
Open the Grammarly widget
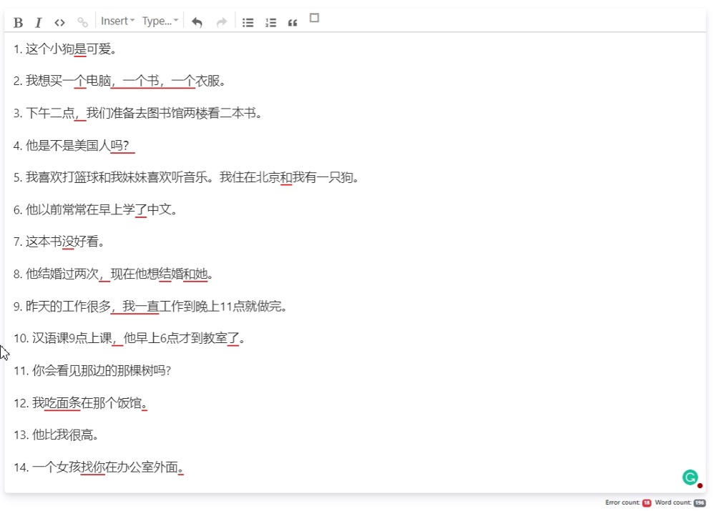tap(690, 477)
